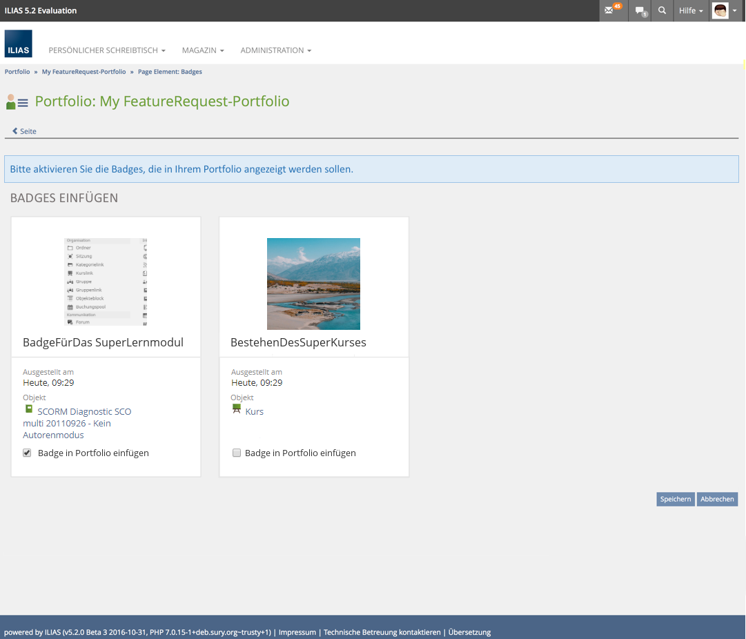Click the portfolio person icon beside title
The image size is (746, 639).
(17, 102)
